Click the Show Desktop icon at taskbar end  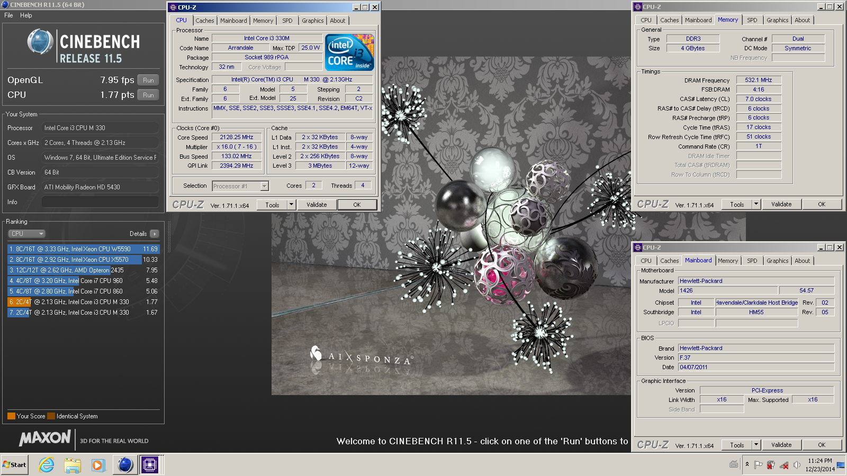841,465
